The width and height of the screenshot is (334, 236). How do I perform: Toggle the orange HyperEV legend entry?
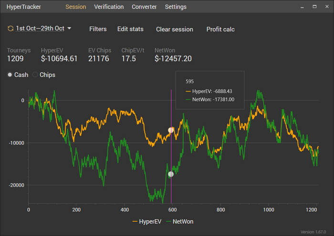146,222
